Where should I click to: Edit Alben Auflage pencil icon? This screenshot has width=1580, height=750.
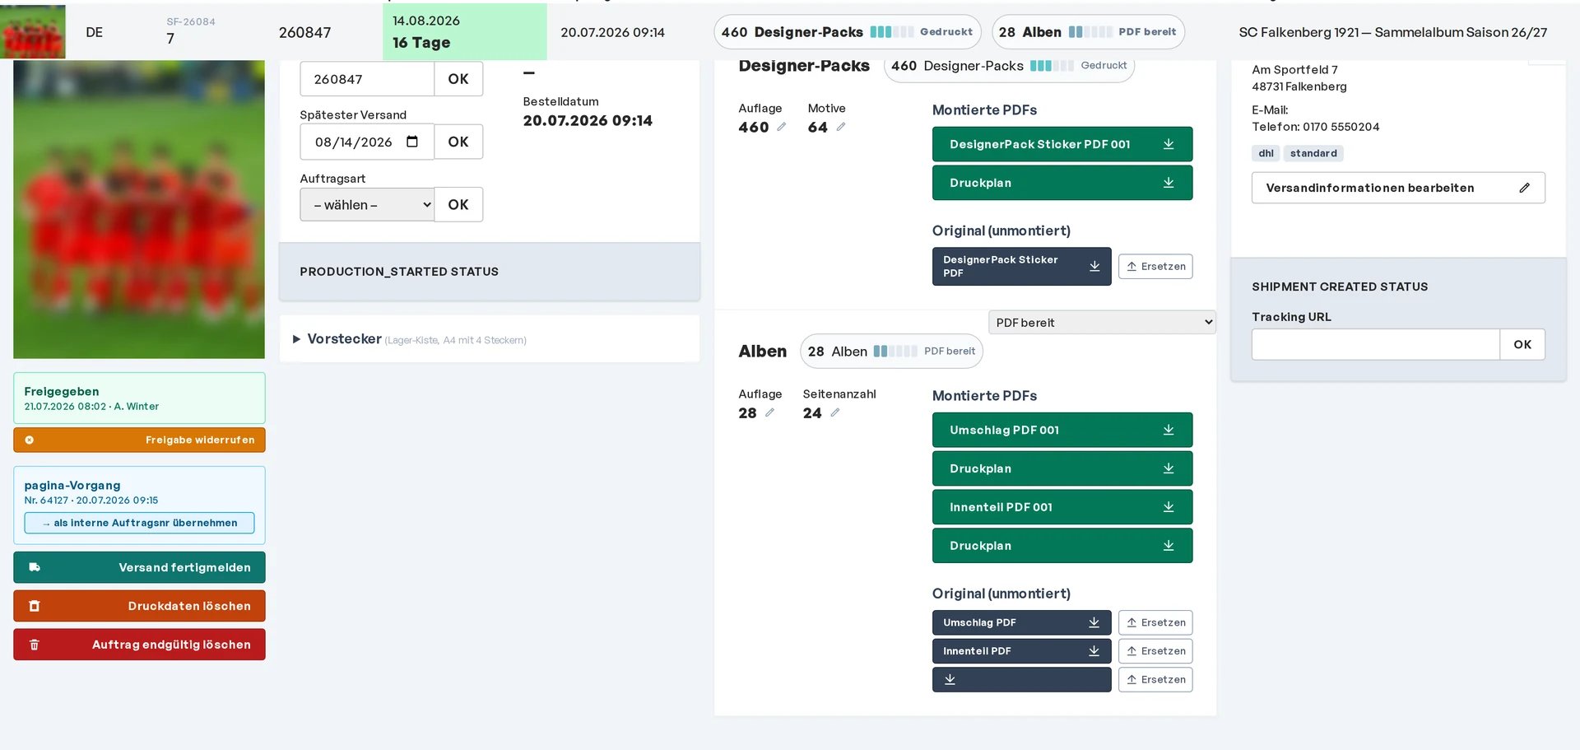click(x=770, y=412)
